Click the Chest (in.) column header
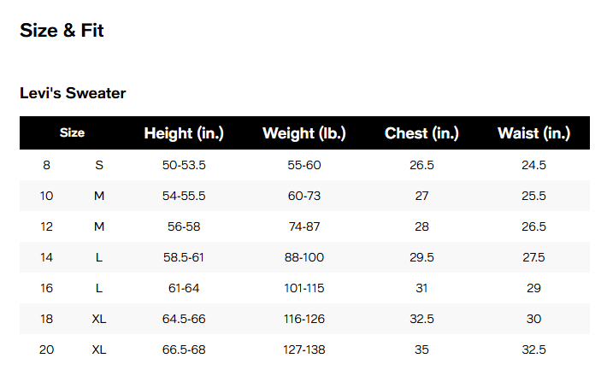 (421, 133)
